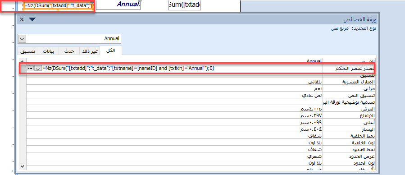The width and height of the screenshot is (405, 175).
Task: Switch to the حدث tab
Action: point(69,51)
